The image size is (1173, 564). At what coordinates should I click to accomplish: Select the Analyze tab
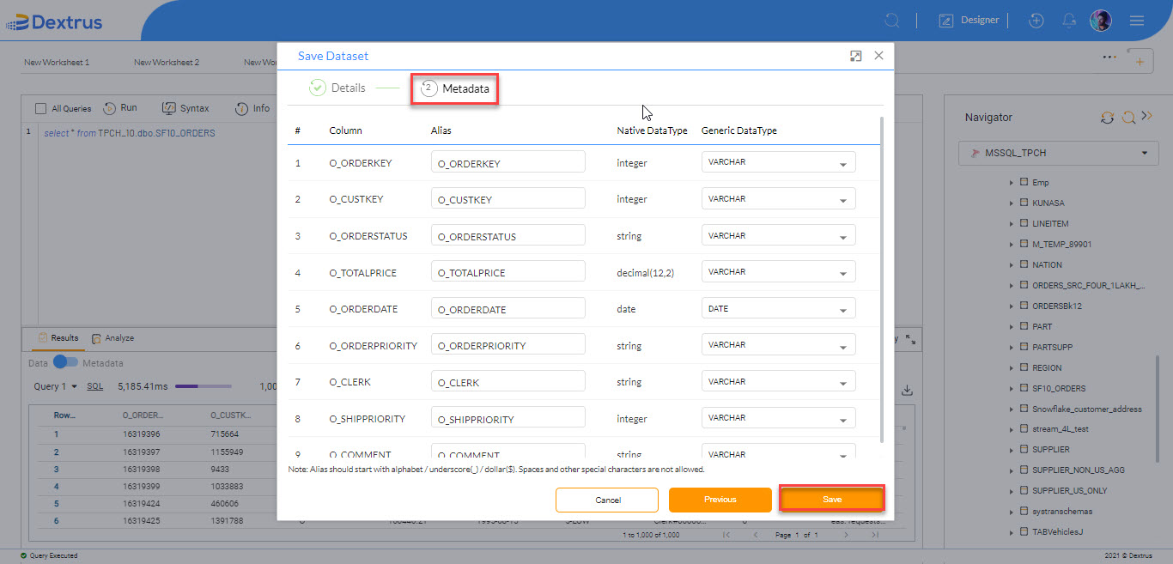(112, 338)
